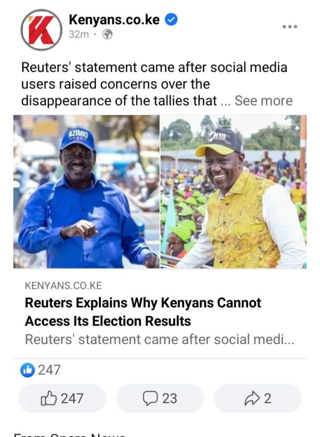Click the public globe privacy icon
Screen dimensions: 320x437
point(108,35)
